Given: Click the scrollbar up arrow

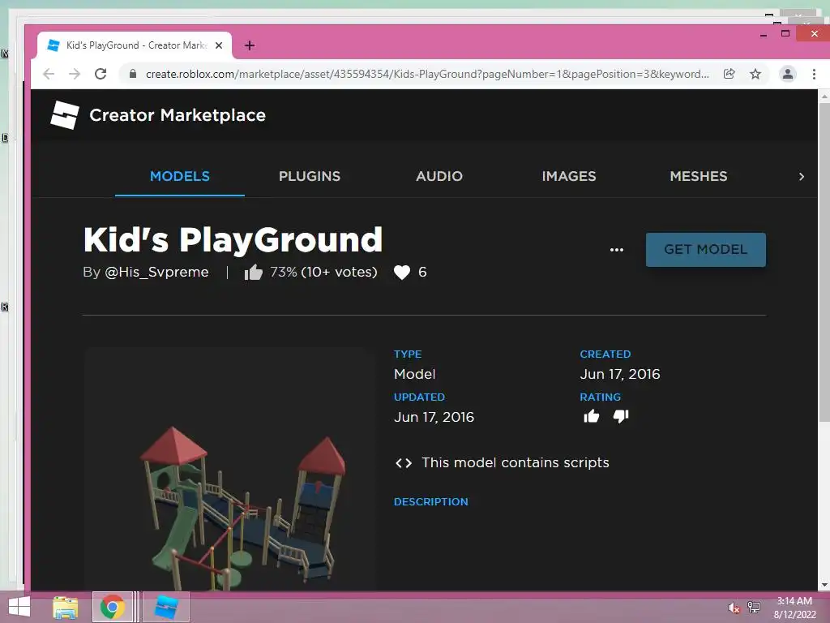Looking at the screenshot, I should click(x=824, y=97).
